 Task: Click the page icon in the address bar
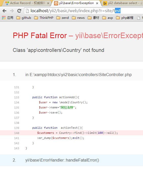pos(27,11)
